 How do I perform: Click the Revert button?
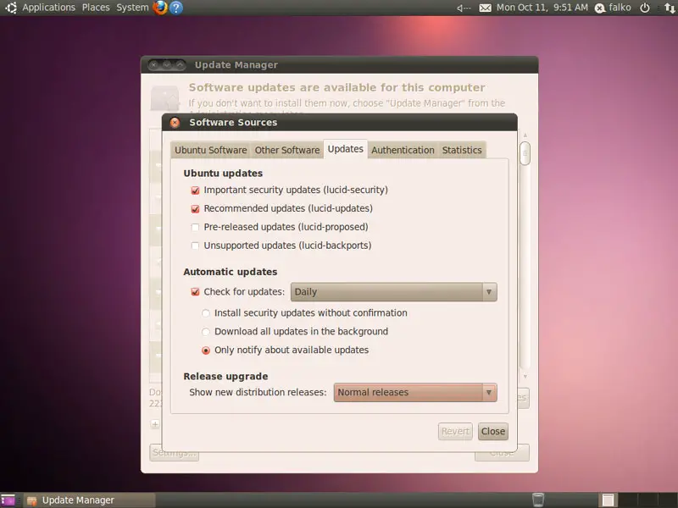tap(455, 431)
